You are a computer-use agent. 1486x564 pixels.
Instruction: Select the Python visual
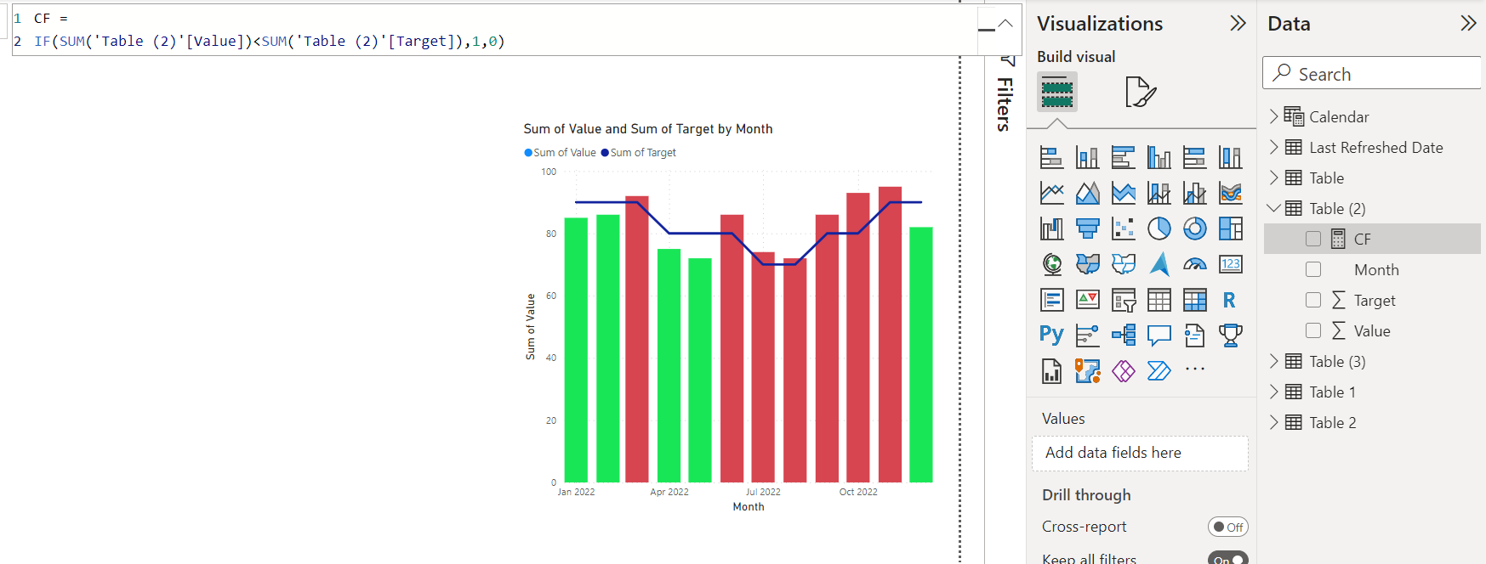click(x=1052, y=335)
